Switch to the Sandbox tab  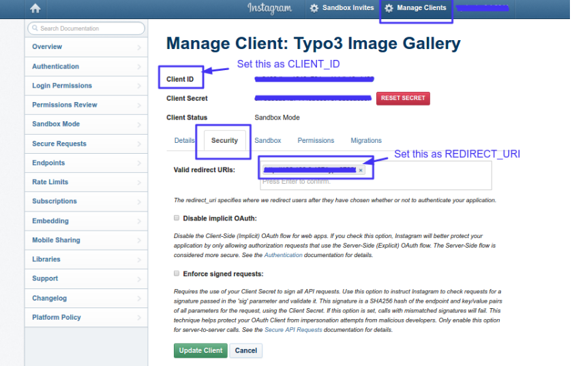268,141
